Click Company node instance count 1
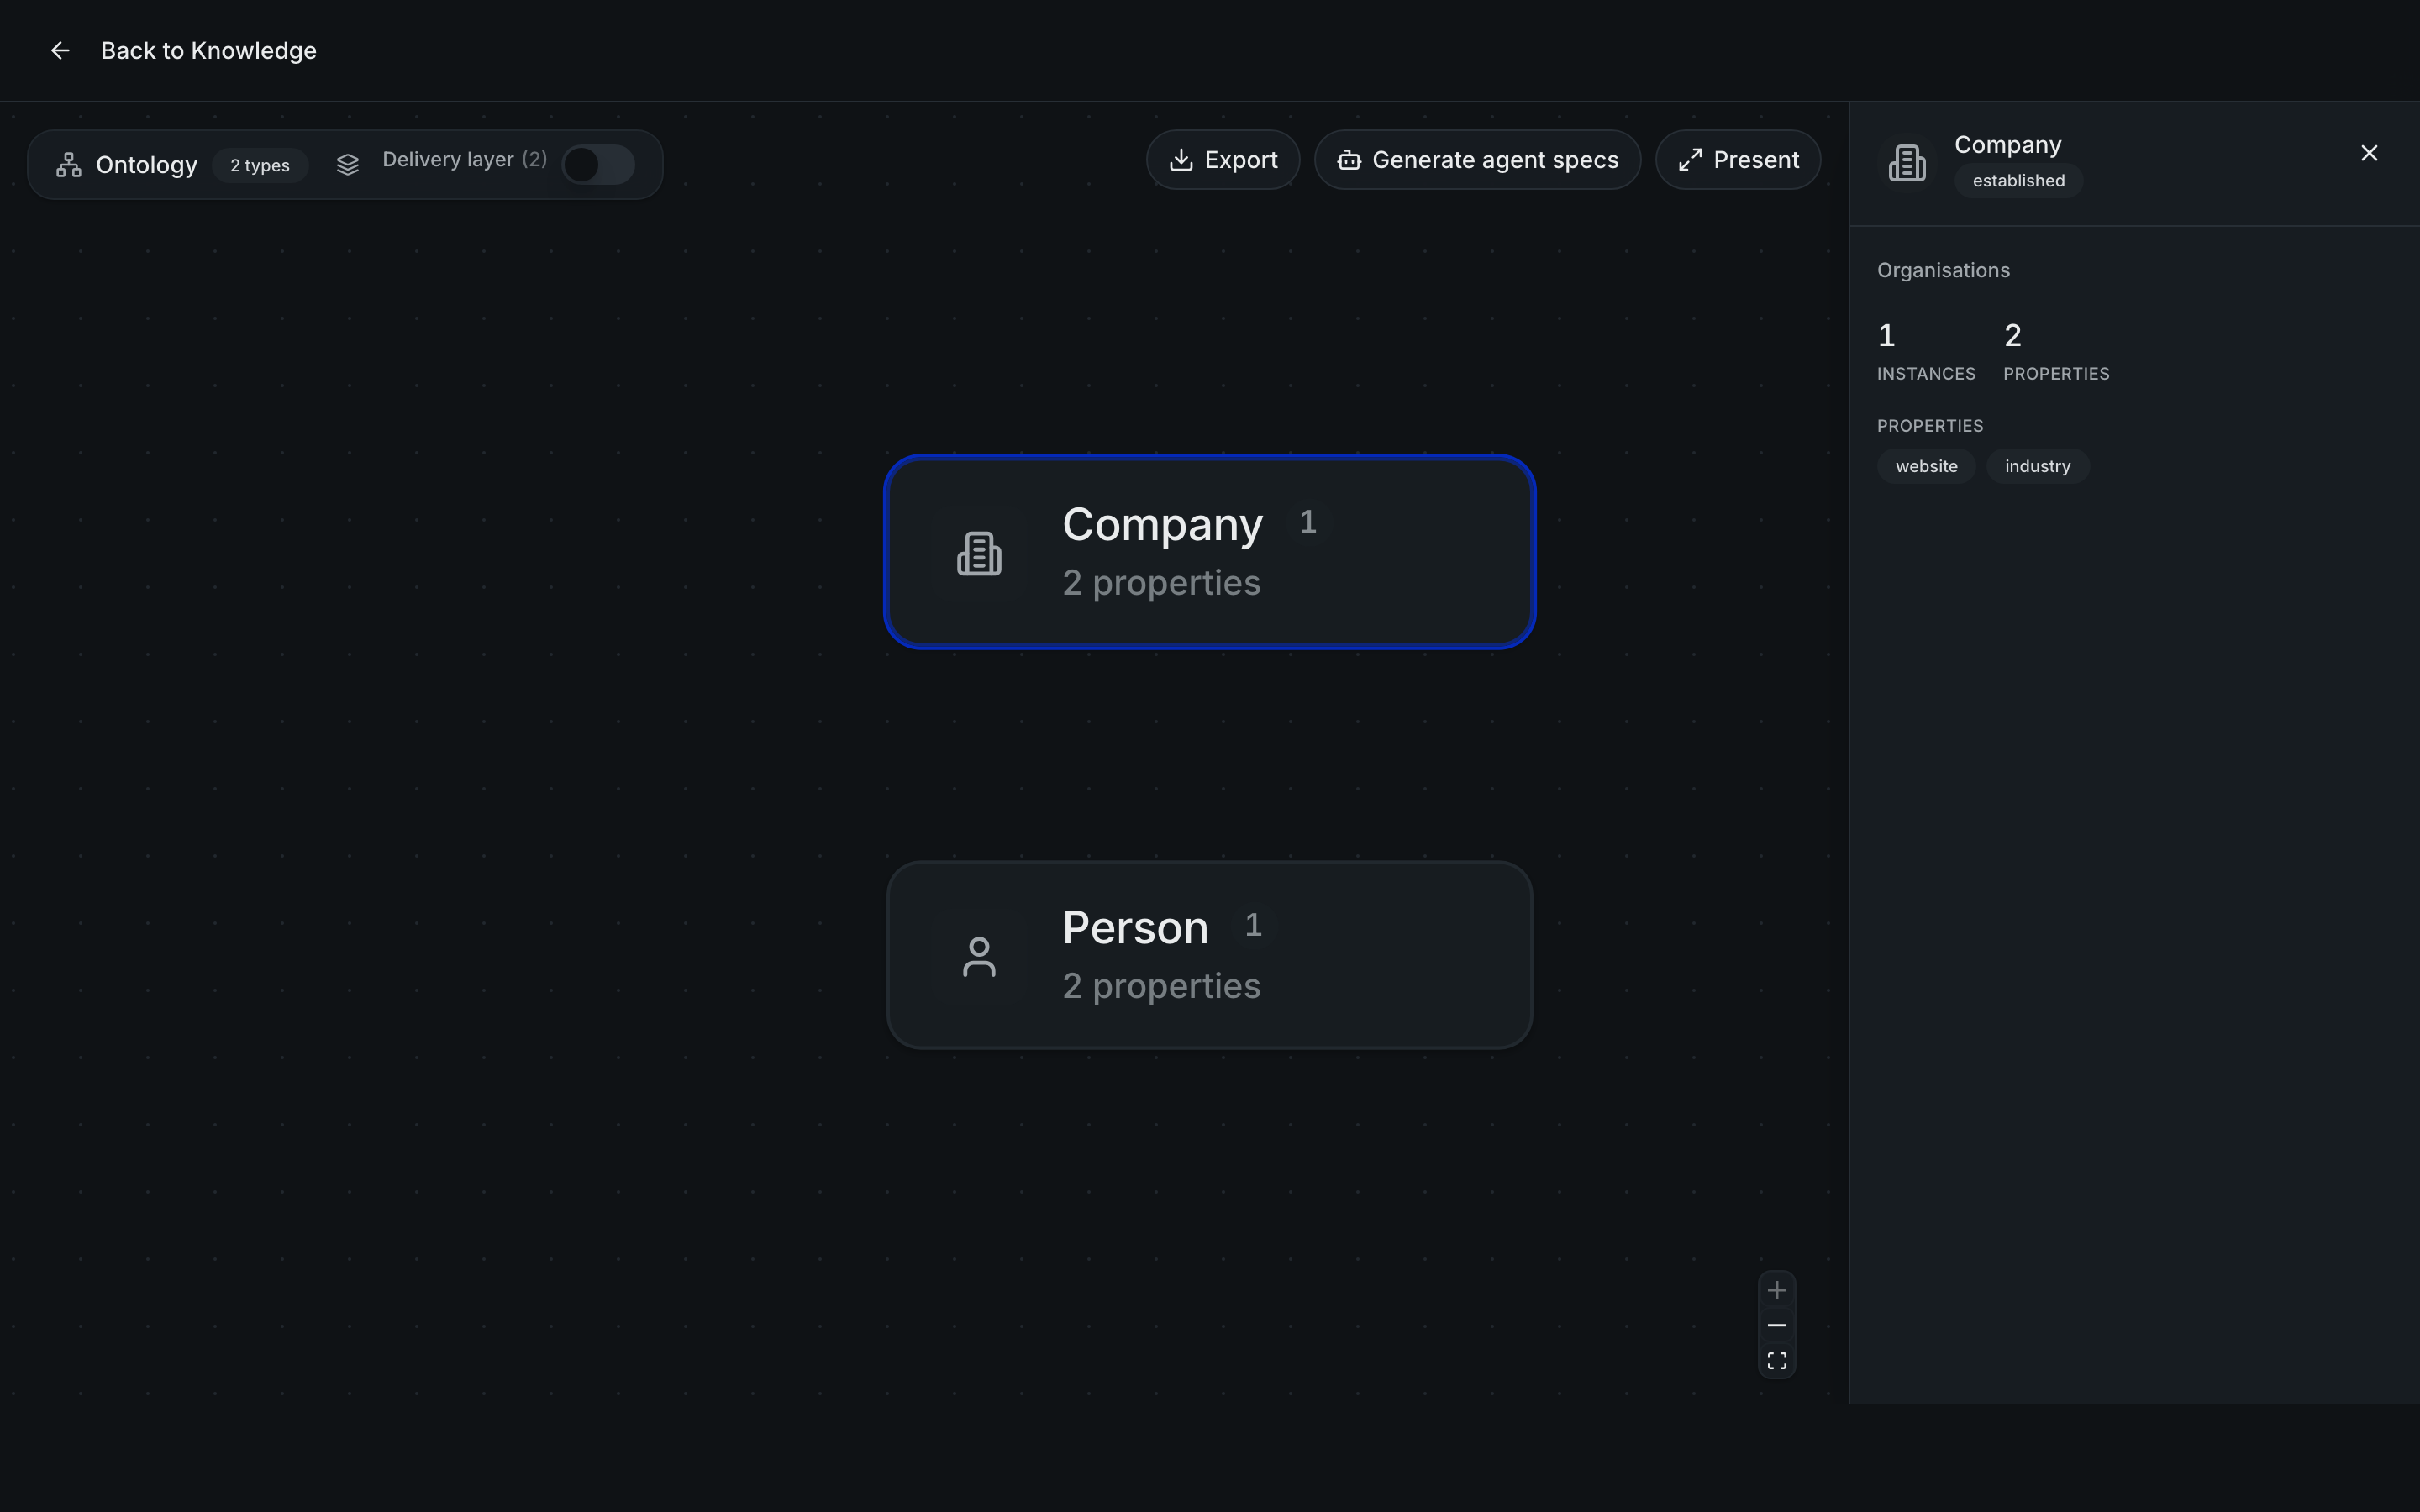Screen dimensions: 2420x1512 [1307, 522]
